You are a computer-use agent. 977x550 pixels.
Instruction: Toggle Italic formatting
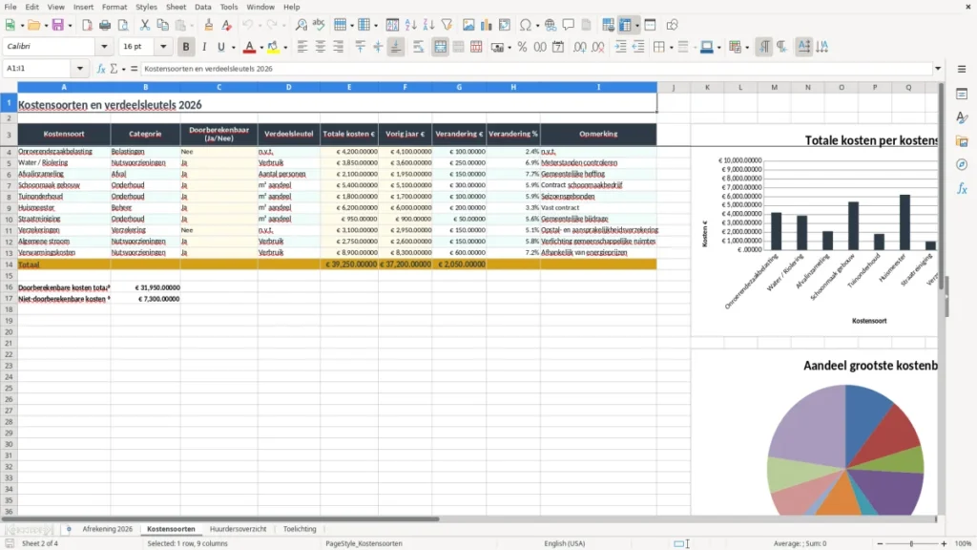(x=204, y=47)
